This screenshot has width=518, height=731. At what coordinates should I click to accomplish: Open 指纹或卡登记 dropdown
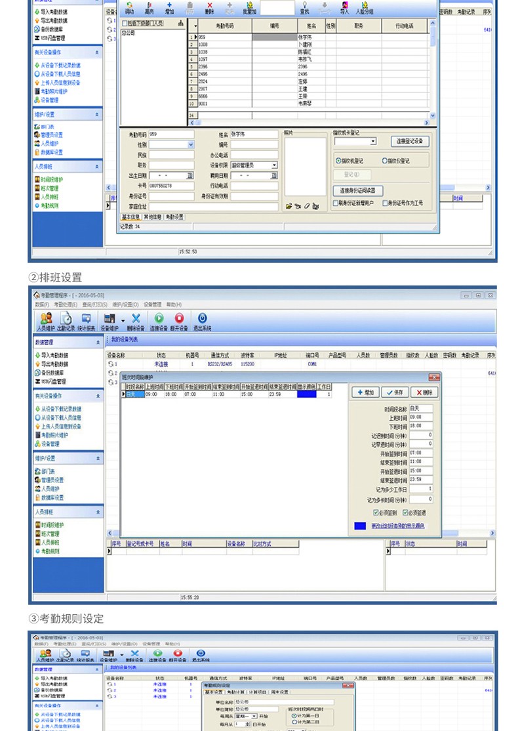click(x=373, y=141)
